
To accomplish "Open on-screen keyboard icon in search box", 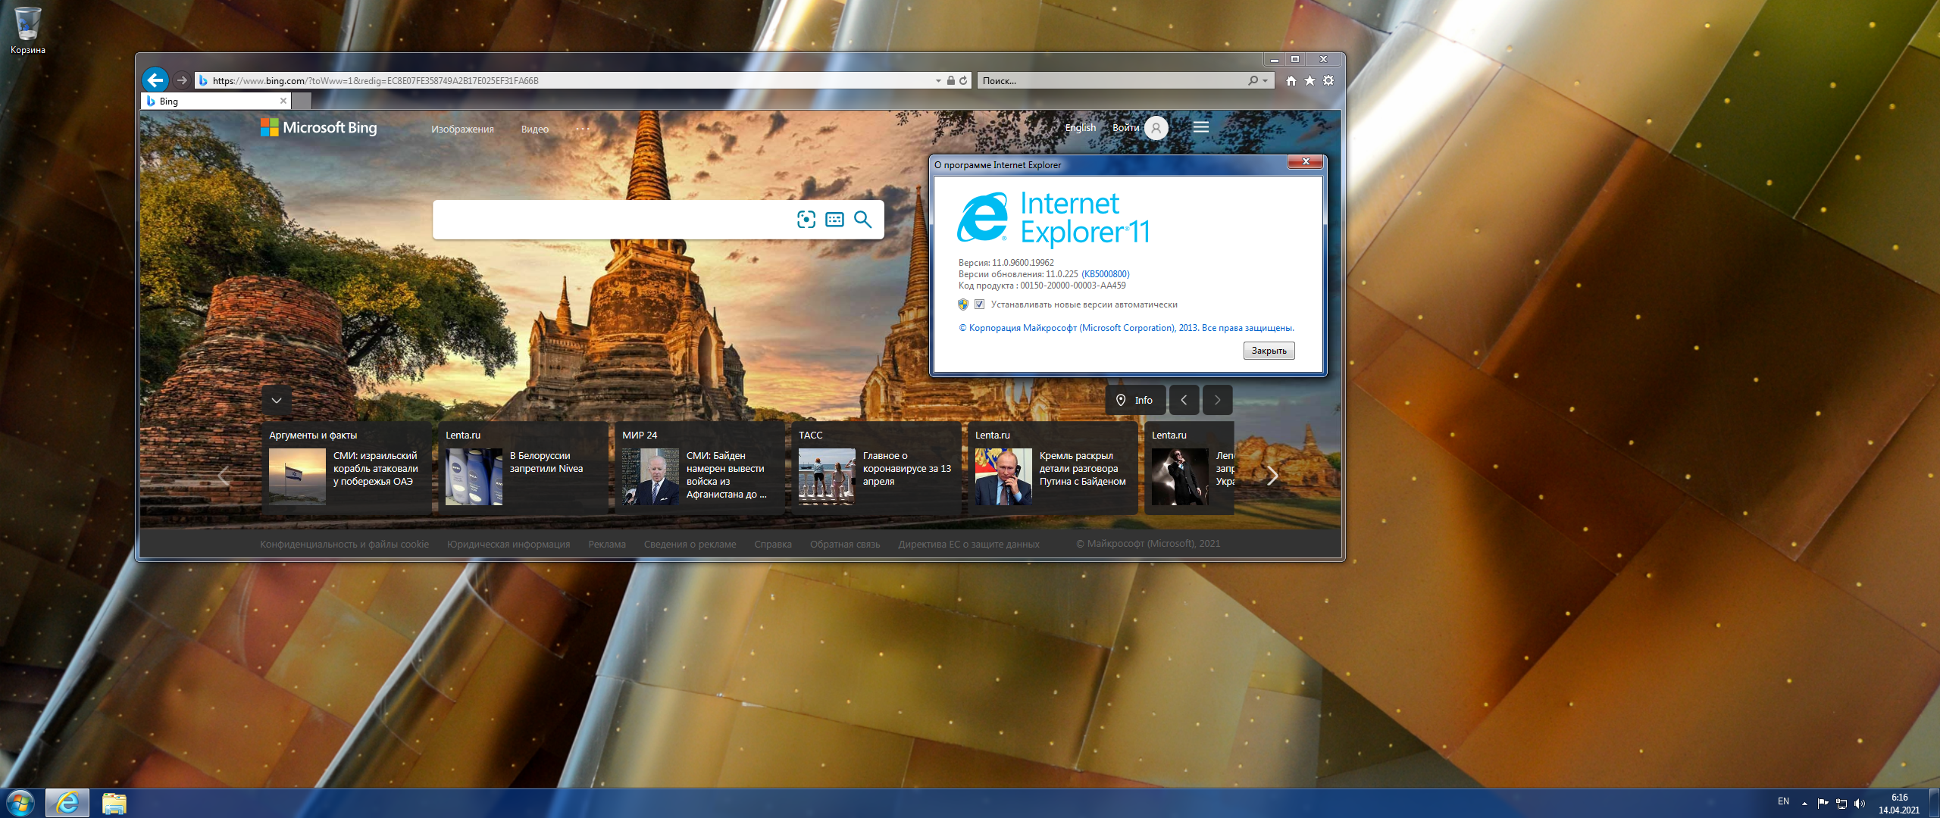I will 834,220.
